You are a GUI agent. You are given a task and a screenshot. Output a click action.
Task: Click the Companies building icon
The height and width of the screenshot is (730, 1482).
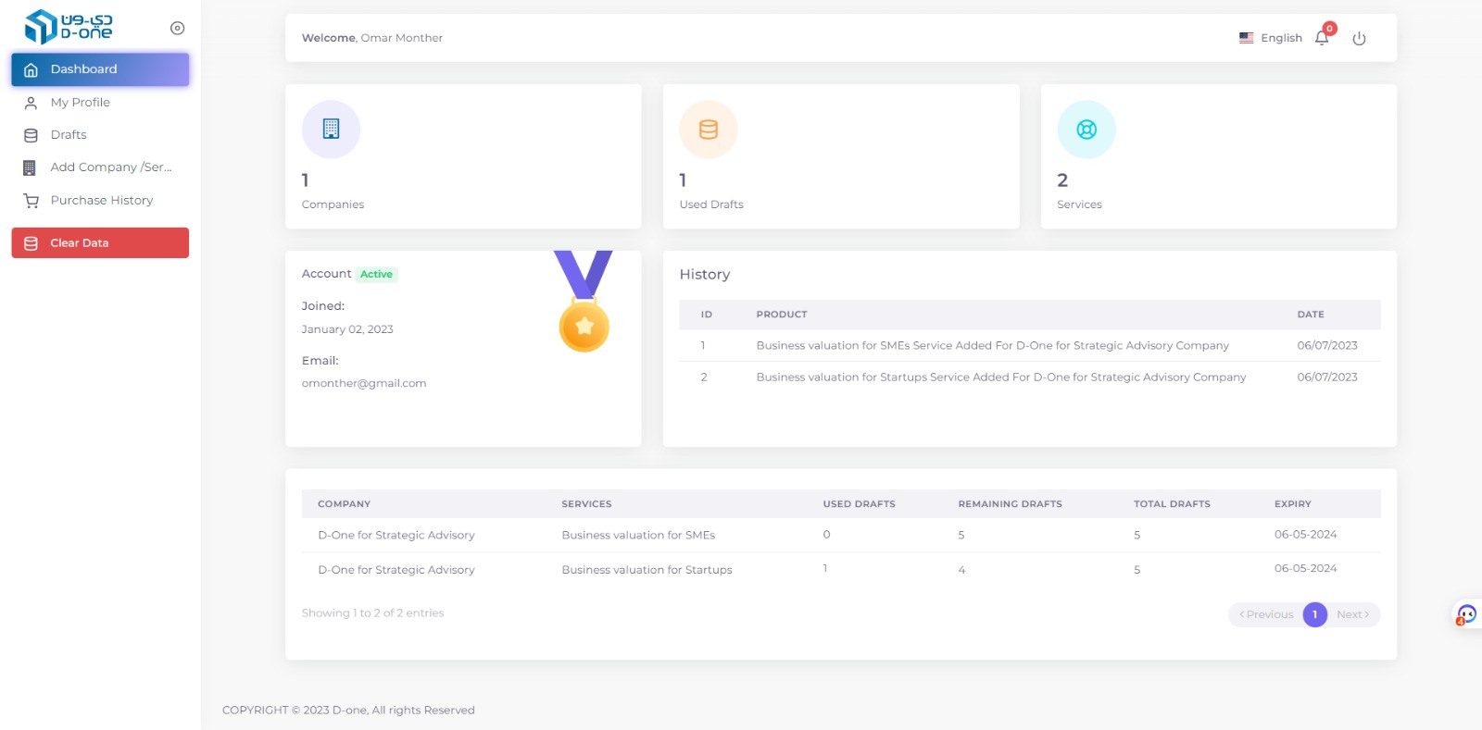(x=331, y=130)
